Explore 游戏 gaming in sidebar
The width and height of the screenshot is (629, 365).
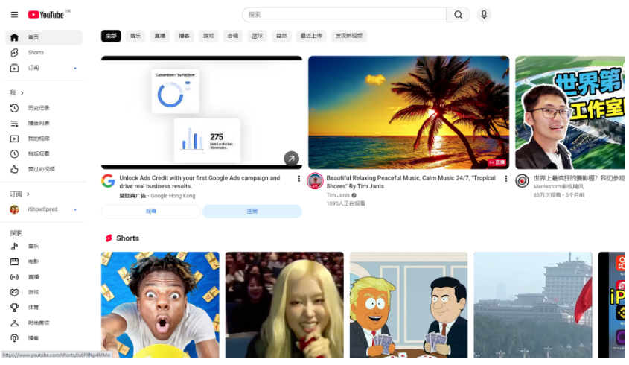pyautogui.click(x=44, y=292)
